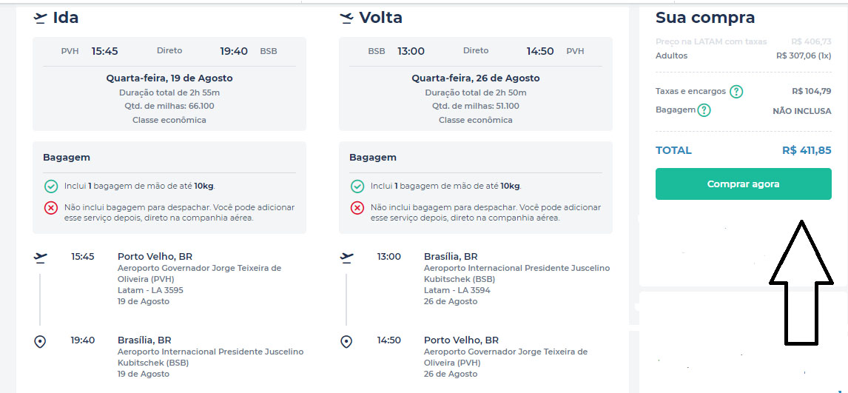
Task: Click the 15:45 Porto Velho takeoff icon
Action: pyautogui.click(x=41, y=258)
